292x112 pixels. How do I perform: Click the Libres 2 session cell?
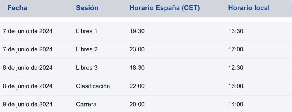(x=87, y=49)
